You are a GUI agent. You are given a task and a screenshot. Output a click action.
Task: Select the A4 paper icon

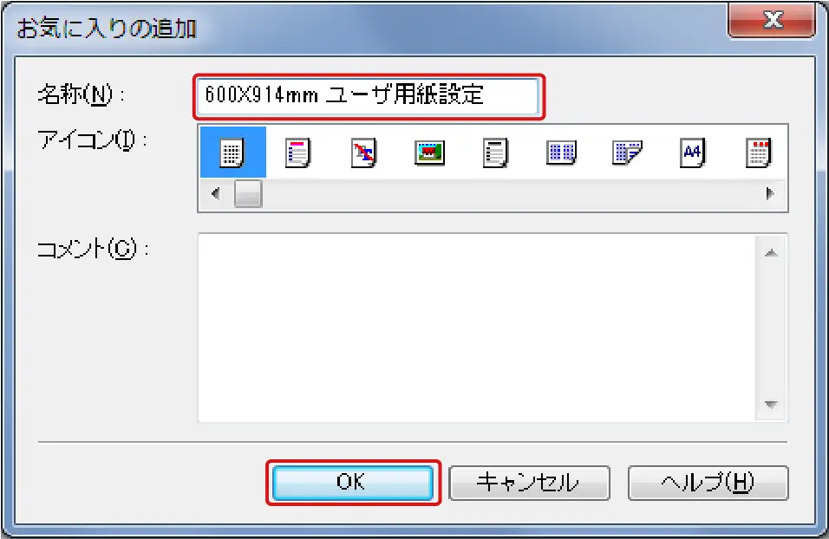point(693,153)
